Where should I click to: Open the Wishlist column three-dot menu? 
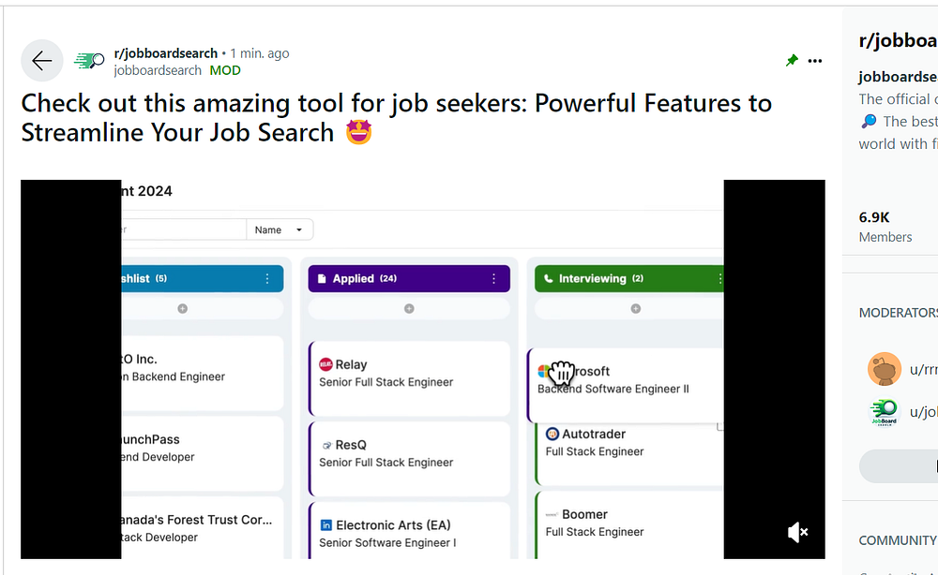[x=267, y=278]
